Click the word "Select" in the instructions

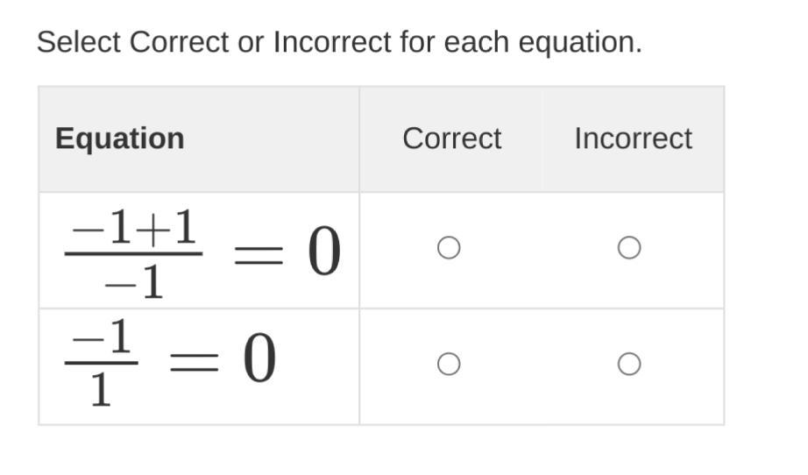pos(79,42)
